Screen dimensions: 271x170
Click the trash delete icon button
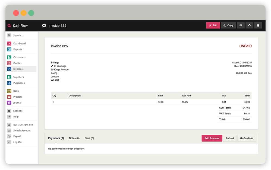pyautogui.click(x=258, y=25)
